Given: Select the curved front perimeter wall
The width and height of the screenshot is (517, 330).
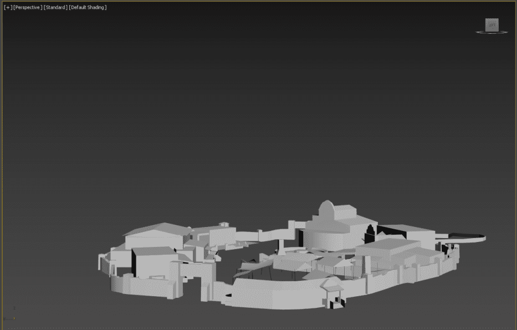Looking at the screenshot, I should pyautogui.click(x=277, y=295).
